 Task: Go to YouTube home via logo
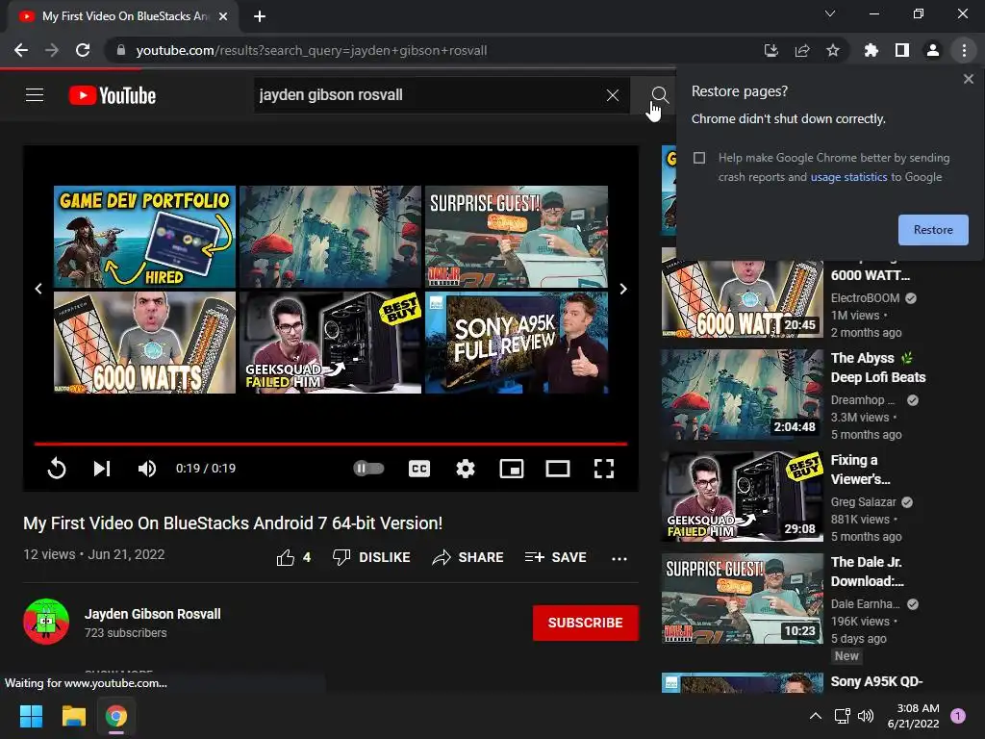point(113,95)
